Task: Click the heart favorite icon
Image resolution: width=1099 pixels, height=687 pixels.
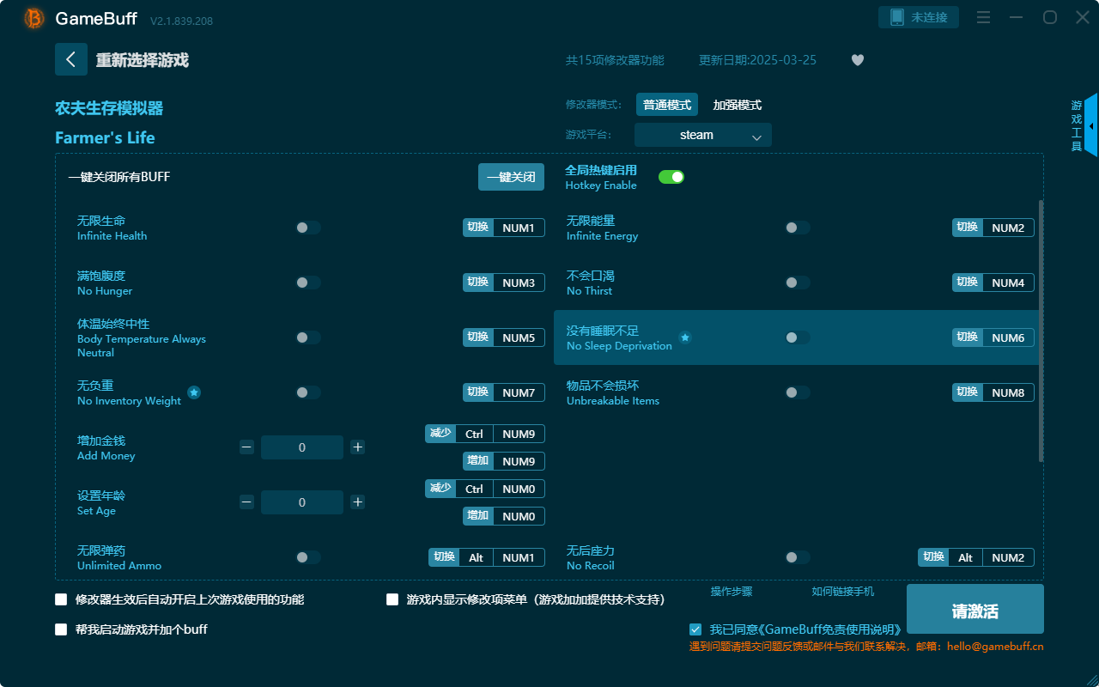Action: pyautogui.click(x=857, y=60)
